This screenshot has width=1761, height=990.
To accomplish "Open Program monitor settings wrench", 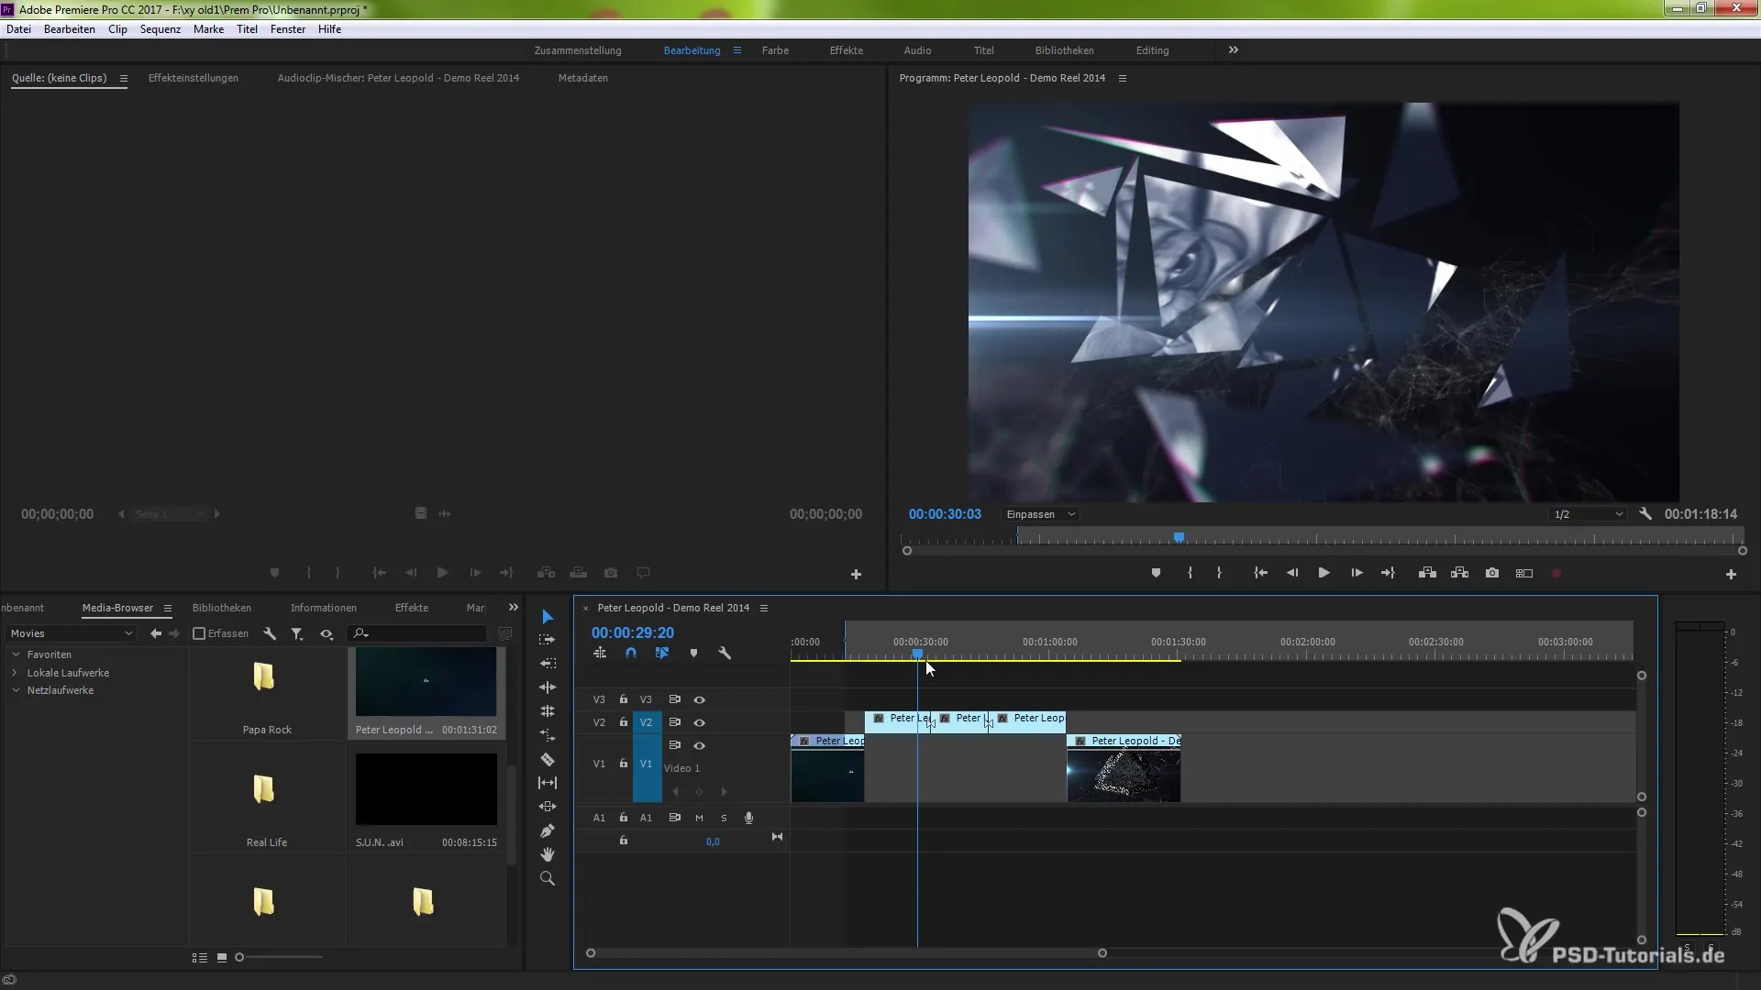I will click(1645, 514).
